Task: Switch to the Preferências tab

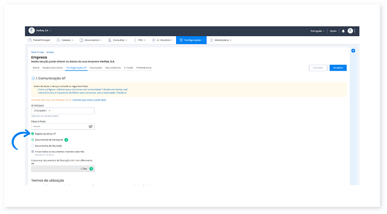Action: 144,68
